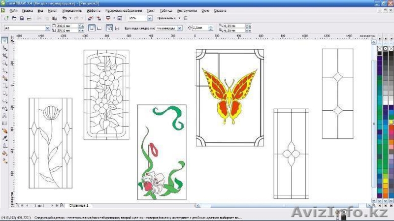
Task: Switch page to portrait orientation
Action: pyautogui.click(x=92, y=28)
